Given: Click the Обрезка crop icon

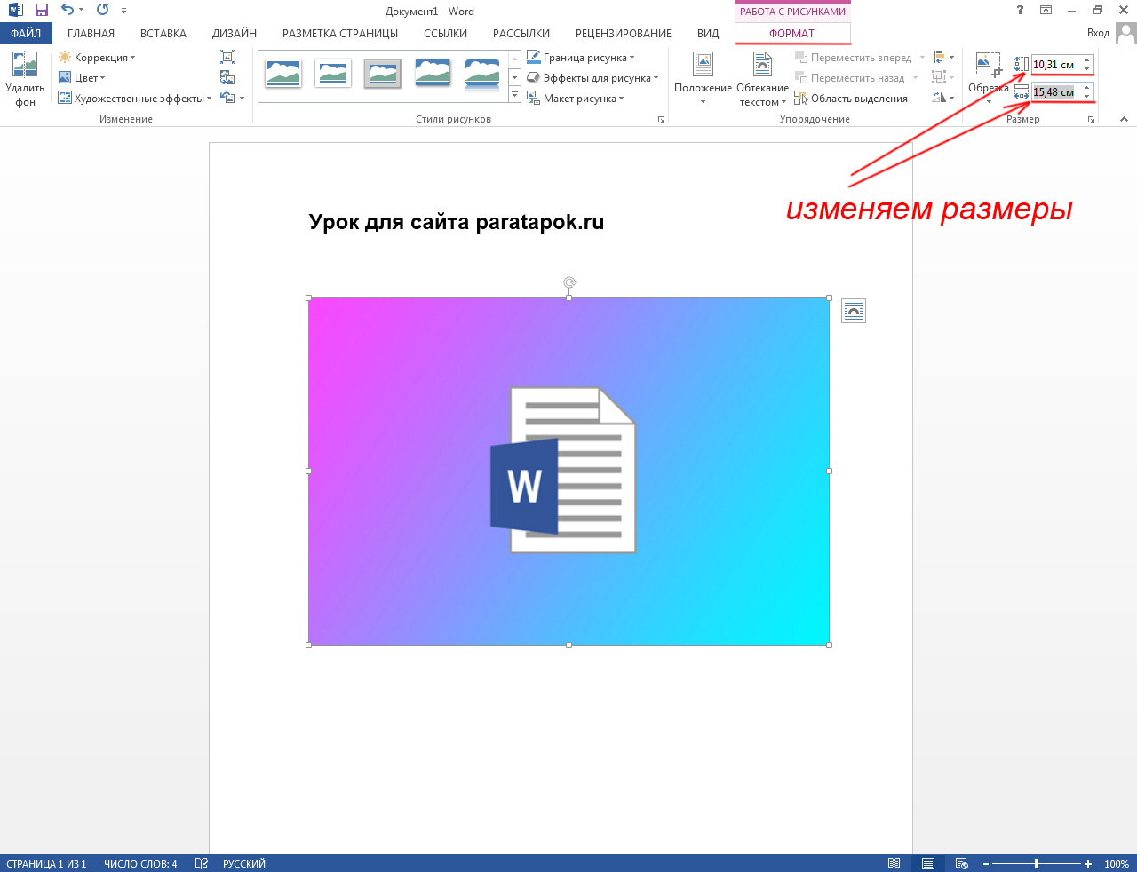Looking at the screenshot, I should (988, 64).
